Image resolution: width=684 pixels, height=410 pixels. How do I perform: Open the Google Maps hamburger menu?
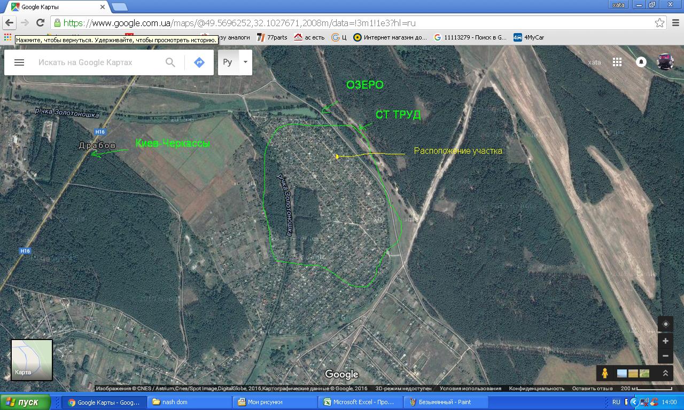pos(19,62)
